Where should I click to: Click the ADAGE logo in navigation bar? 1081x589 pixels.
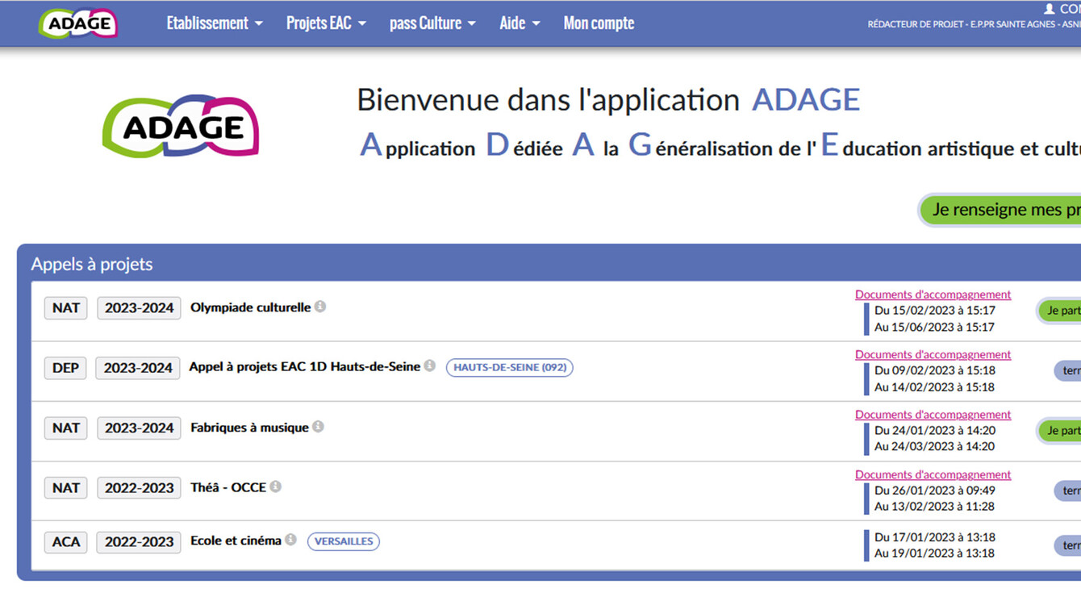click(78, 23)
